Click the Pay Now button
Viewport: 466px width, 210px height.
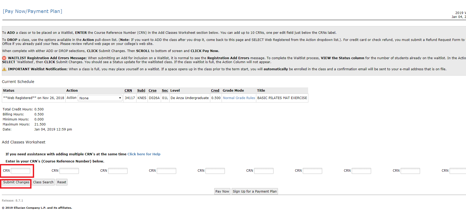coord(222,192)
